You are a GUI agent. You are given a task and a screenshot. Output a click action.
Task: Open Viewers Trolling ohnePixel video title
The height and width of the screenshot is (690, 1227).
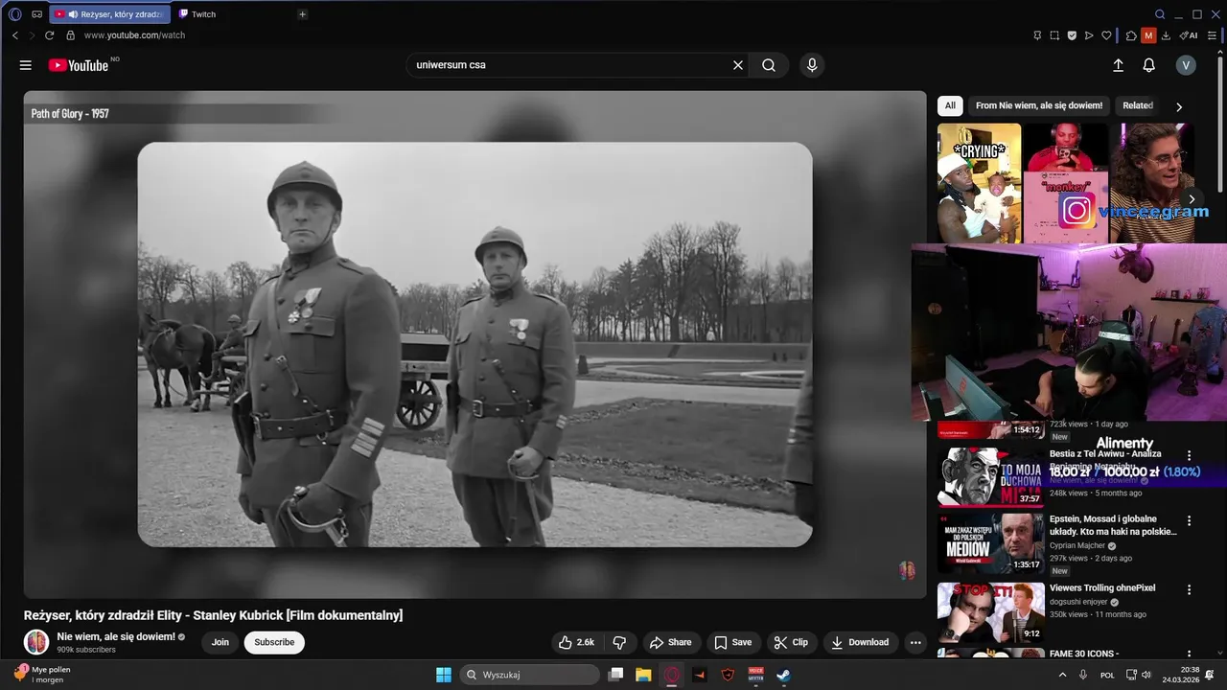1102,587
